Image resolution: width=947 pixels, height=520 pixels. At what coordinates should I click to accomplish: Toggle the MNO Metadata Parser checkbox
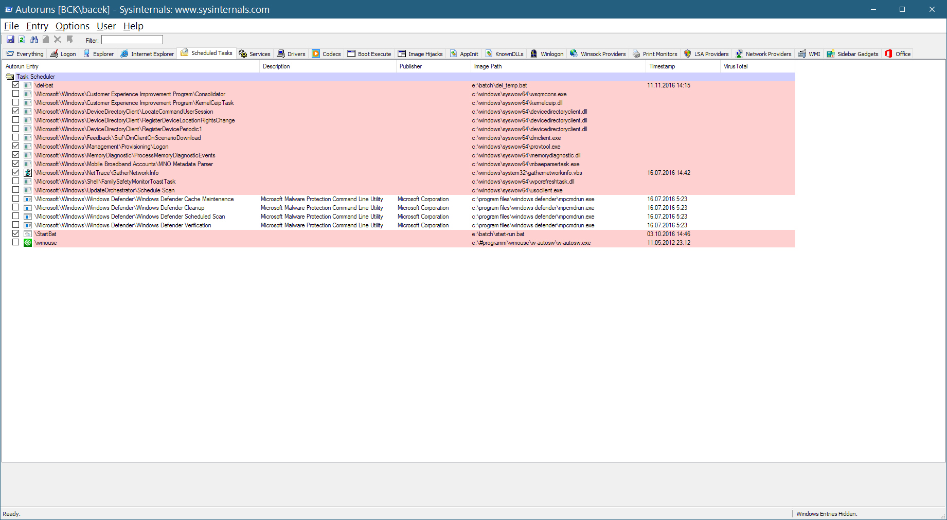[16, 164]
